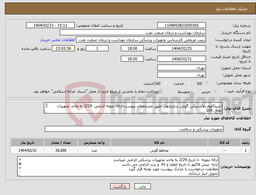
Task: Click the شرح کلی نیاز description textarea
Action: (133, 108)
